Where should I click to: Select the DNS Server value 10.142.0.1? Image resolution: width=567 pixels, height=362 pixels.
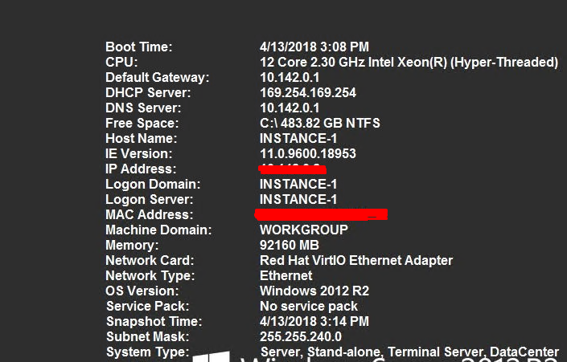290,108
